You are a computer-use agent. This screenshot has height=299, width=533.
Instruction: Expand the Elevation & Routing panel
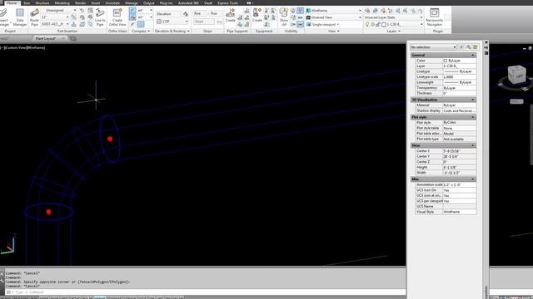click(x=172, y=31)
